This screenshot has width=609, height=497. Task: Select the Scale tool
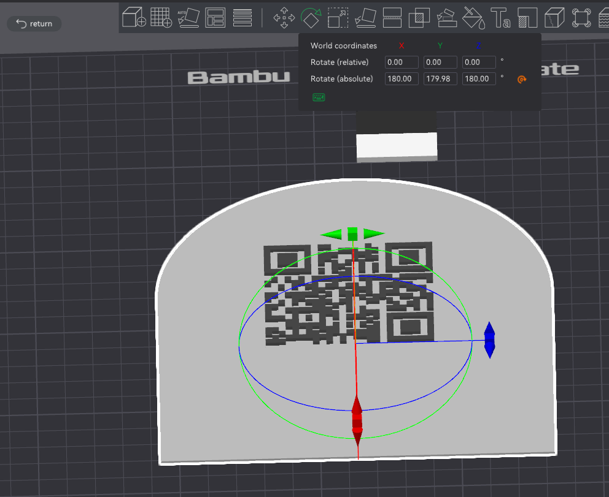[x=338, y=17]
